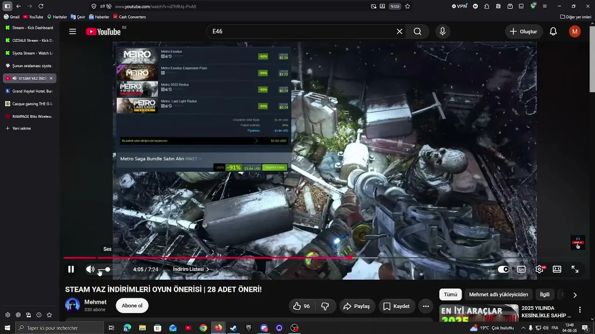Reset the %120 zoom level badge
The height and width of the screenshot is (334, 595).
point(395,6)
